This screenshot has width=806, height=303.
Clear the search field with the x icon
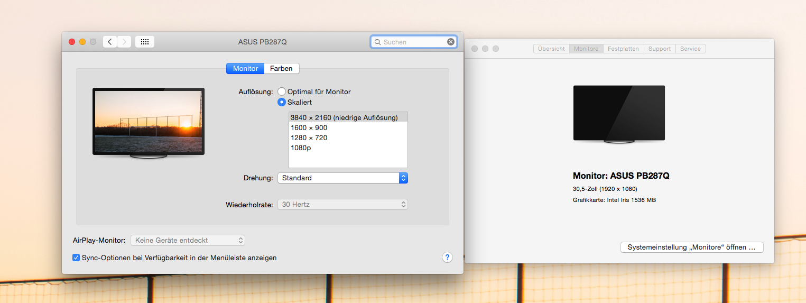tap(451, 42)
